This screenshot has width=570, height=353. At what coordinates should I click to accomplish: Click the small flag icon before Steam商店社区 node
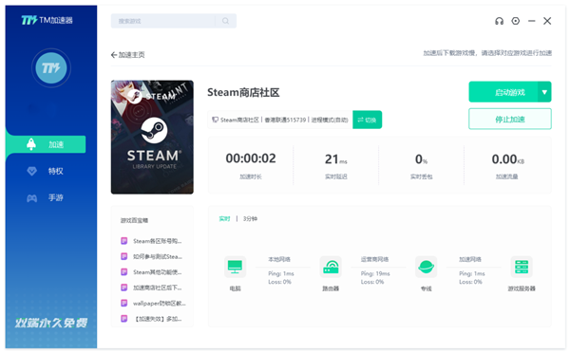click(215, 120)
